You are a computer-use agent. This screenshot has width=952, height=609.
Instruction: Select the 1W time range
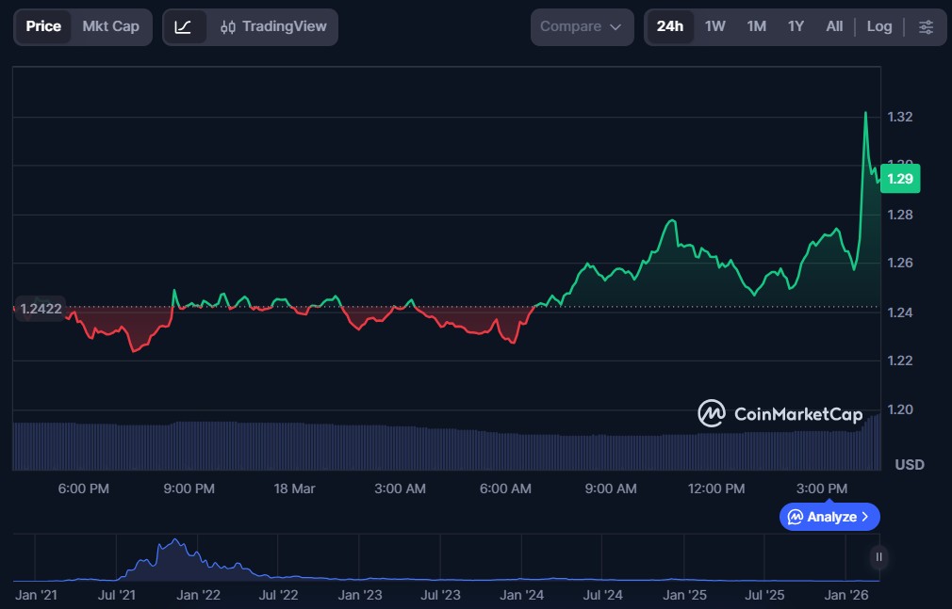[715, 27]
